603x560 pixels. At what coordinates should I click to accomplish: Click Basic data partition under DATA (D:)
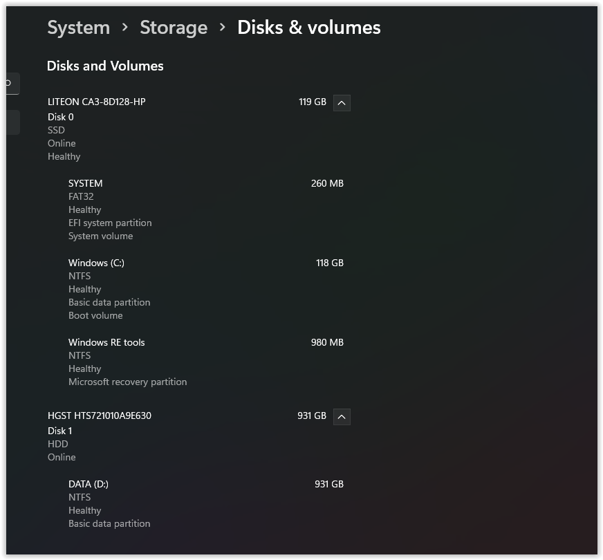[109, 523]
